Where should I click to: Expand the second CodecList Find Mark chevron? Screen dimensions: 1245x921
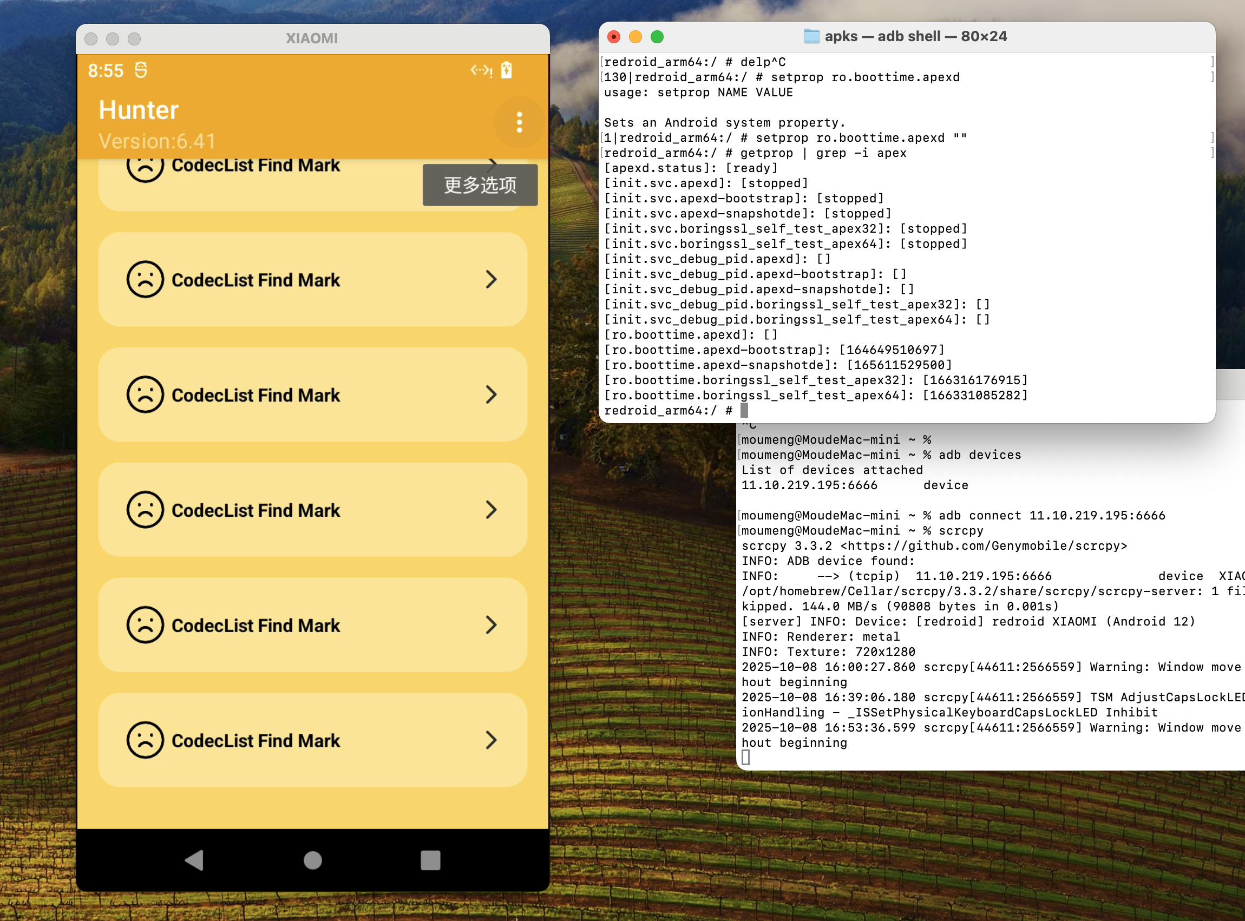(x=490, y=279)
